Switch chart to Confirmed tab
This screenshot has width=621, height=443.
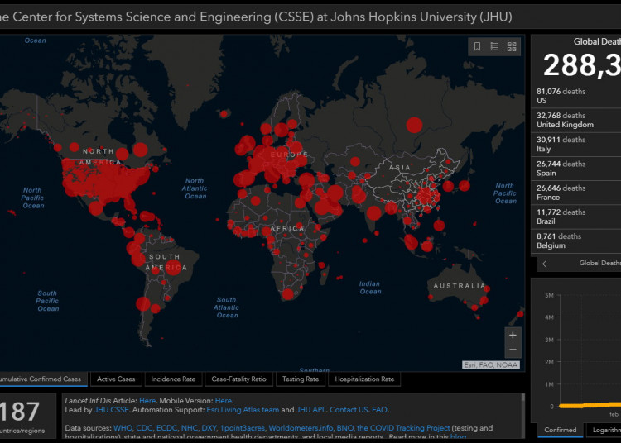[x=561, y=430]
